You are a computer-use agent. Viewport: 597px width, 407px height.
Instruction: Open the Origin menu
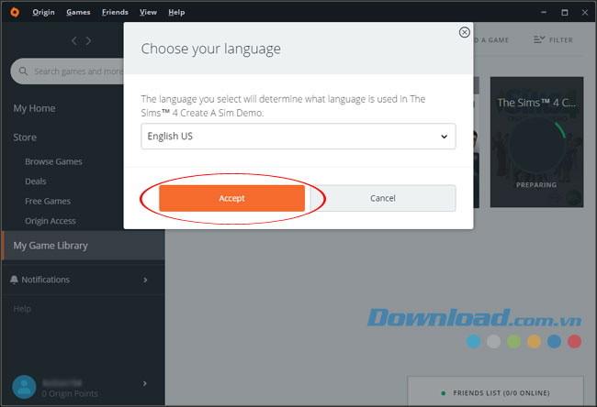(43, 12)
